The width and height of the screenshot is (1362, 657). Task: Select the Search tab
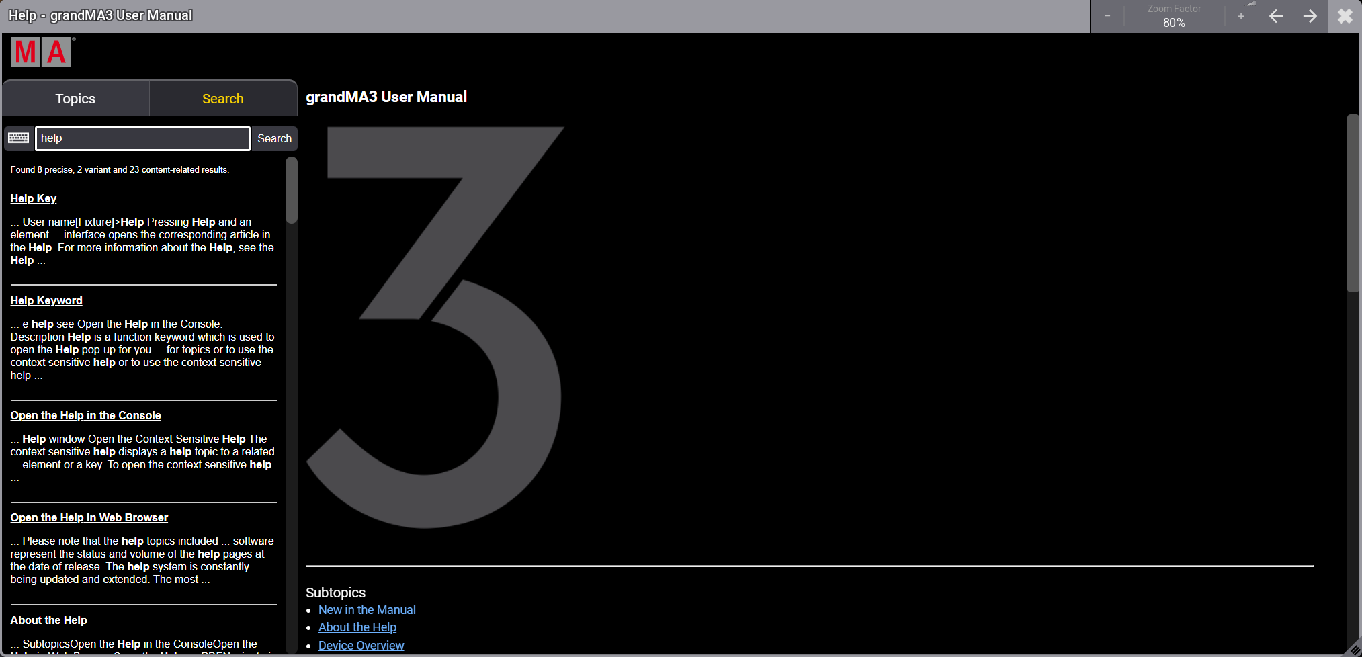[222, 98]
